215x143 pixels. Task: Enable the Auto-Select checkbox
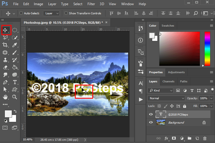tap(21, 13)
